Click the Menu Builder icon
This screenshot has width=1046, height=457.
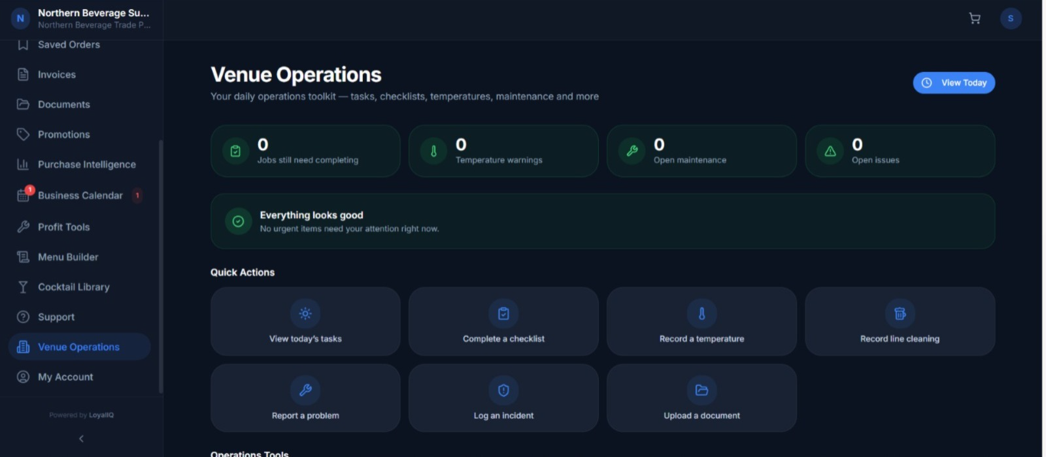pos(23,257)
